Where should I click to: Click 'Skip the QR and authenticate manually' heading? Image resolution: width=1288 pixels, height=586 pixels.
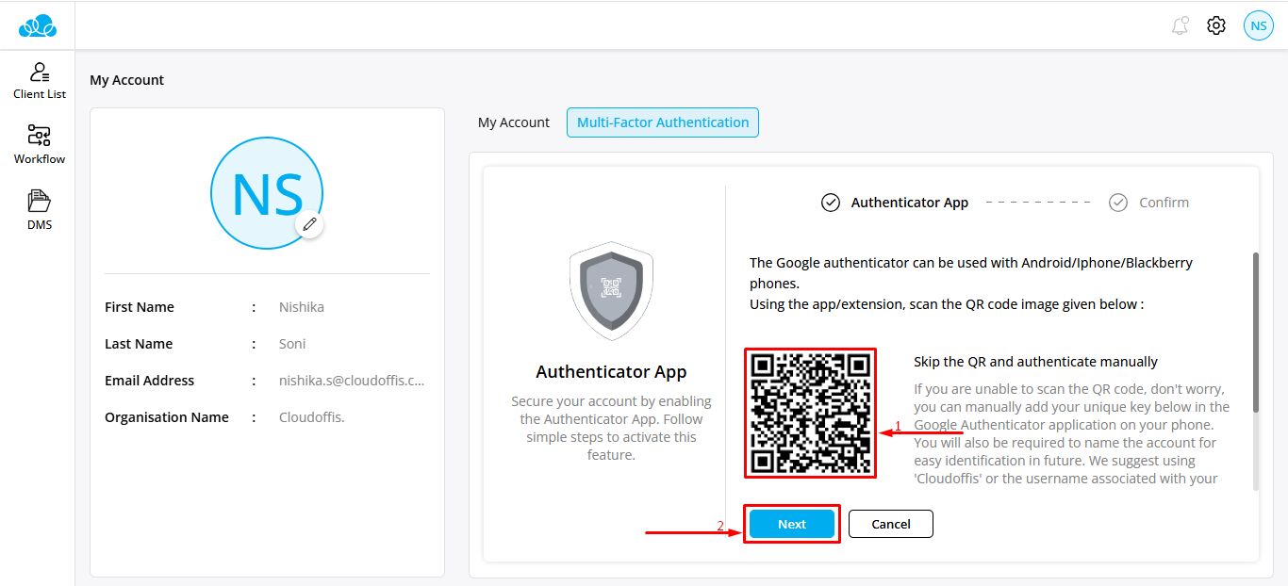coord(1035,362)
